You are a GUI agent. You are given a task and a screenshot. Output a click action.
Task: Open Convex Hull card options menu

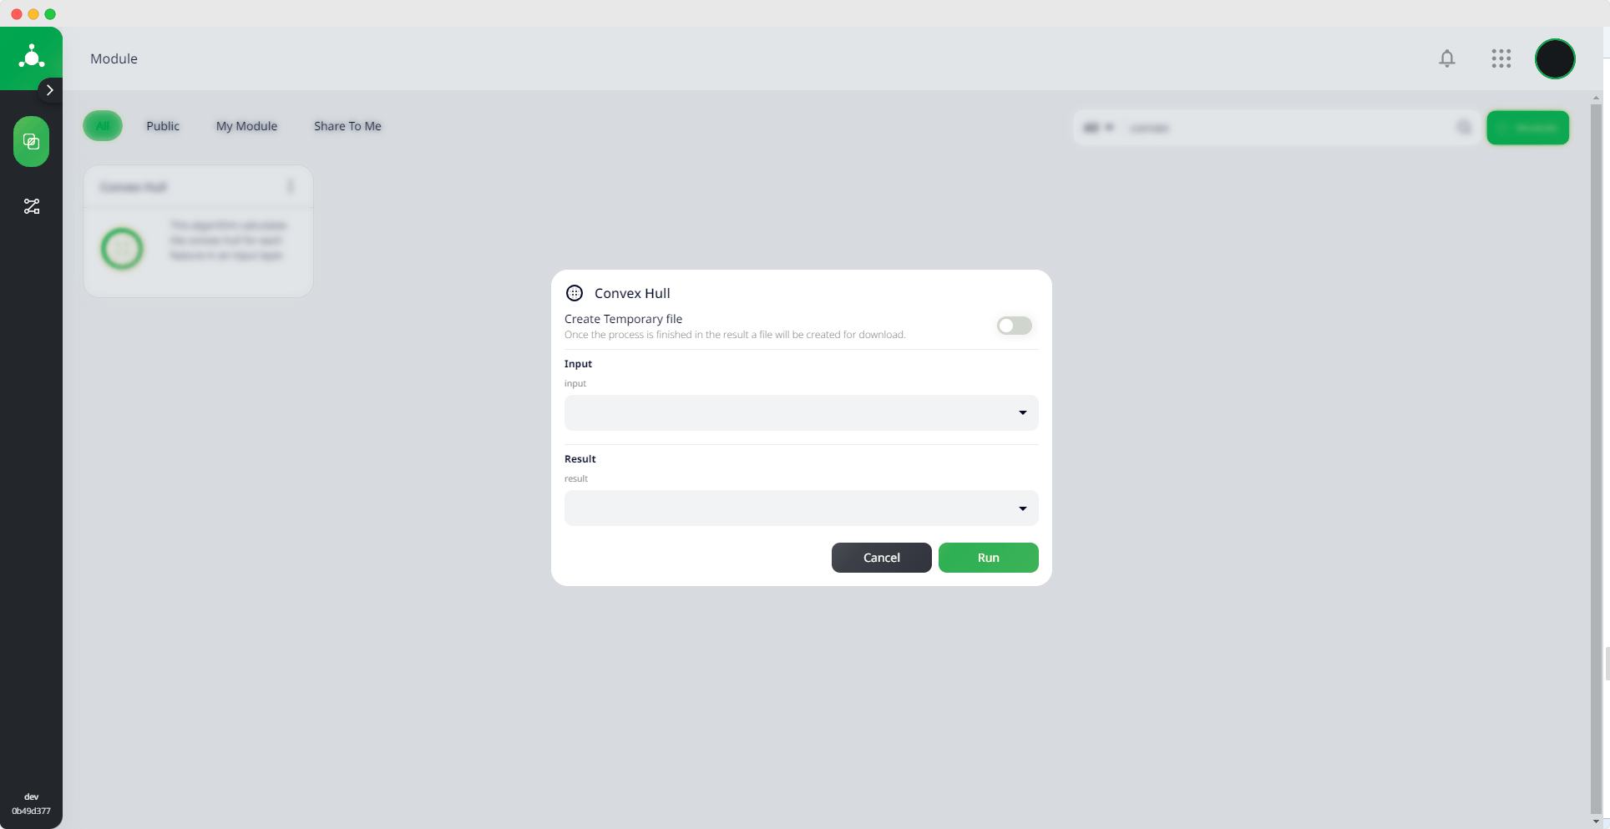pos(291,186)
